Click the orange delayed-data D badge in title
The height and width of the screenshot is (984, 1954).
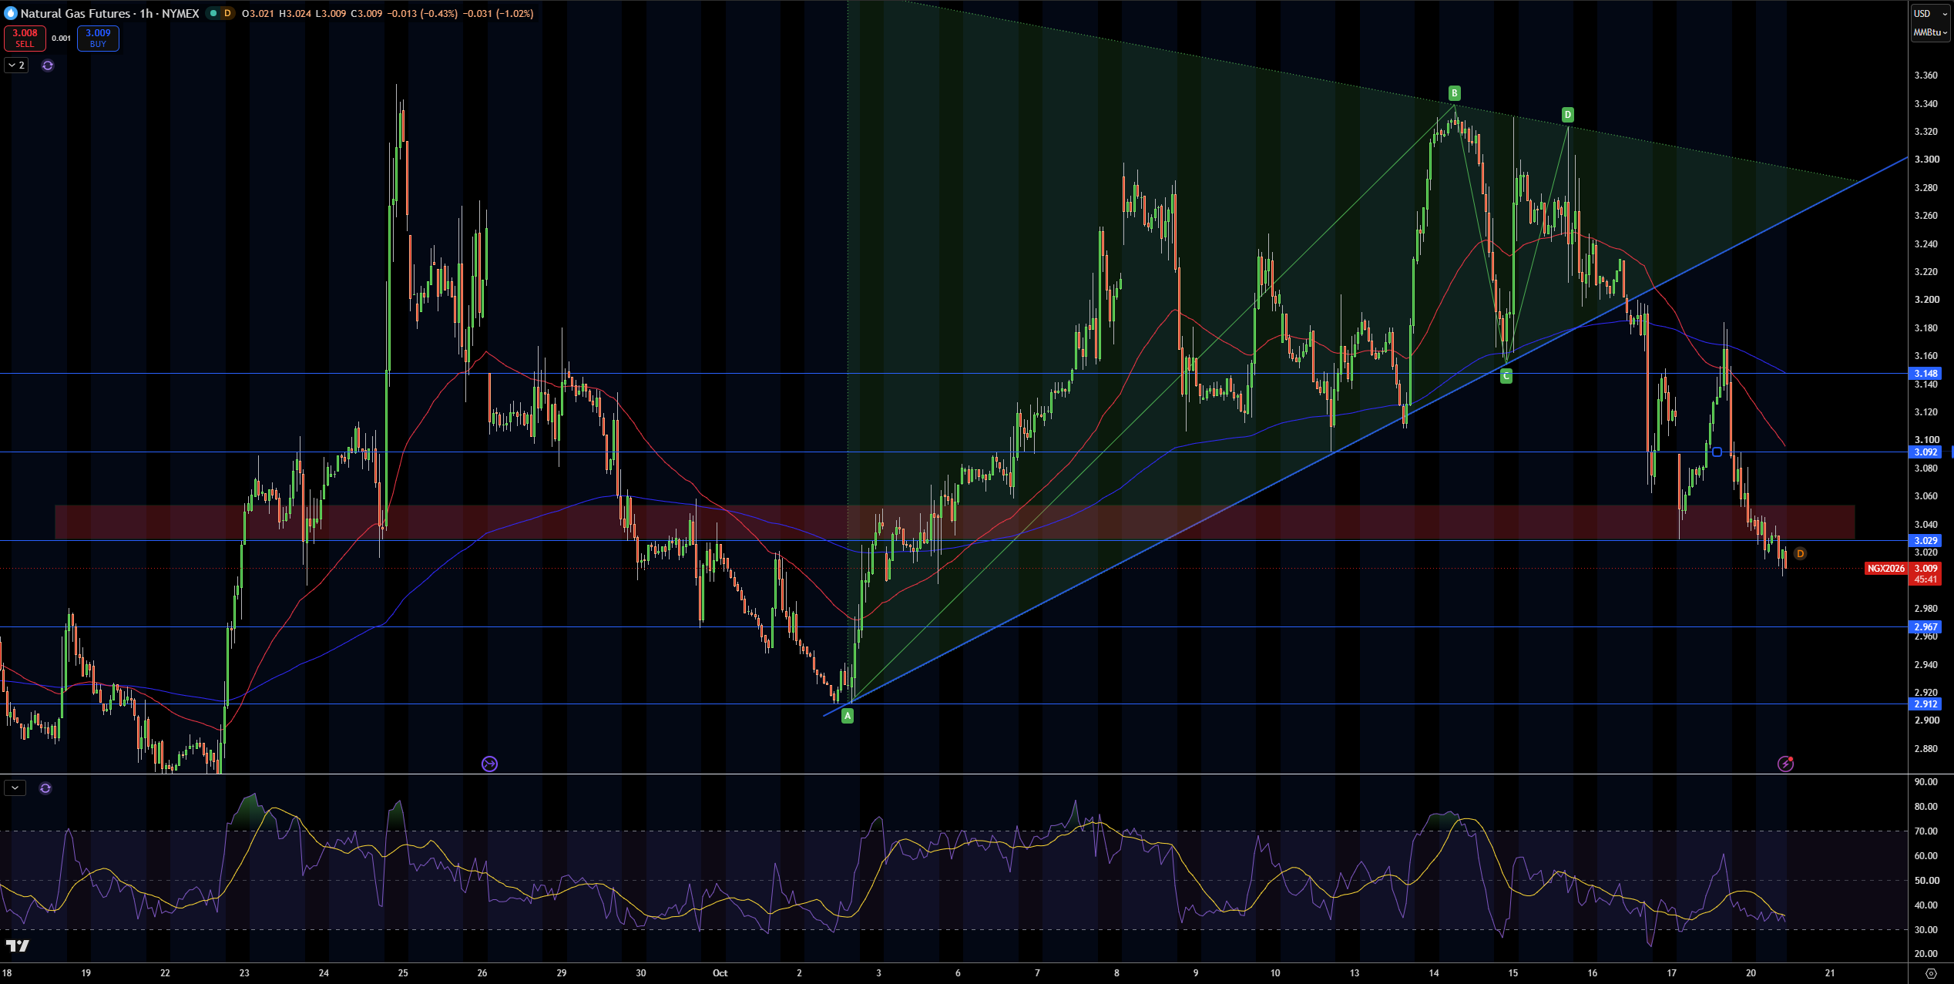[227, 13]
